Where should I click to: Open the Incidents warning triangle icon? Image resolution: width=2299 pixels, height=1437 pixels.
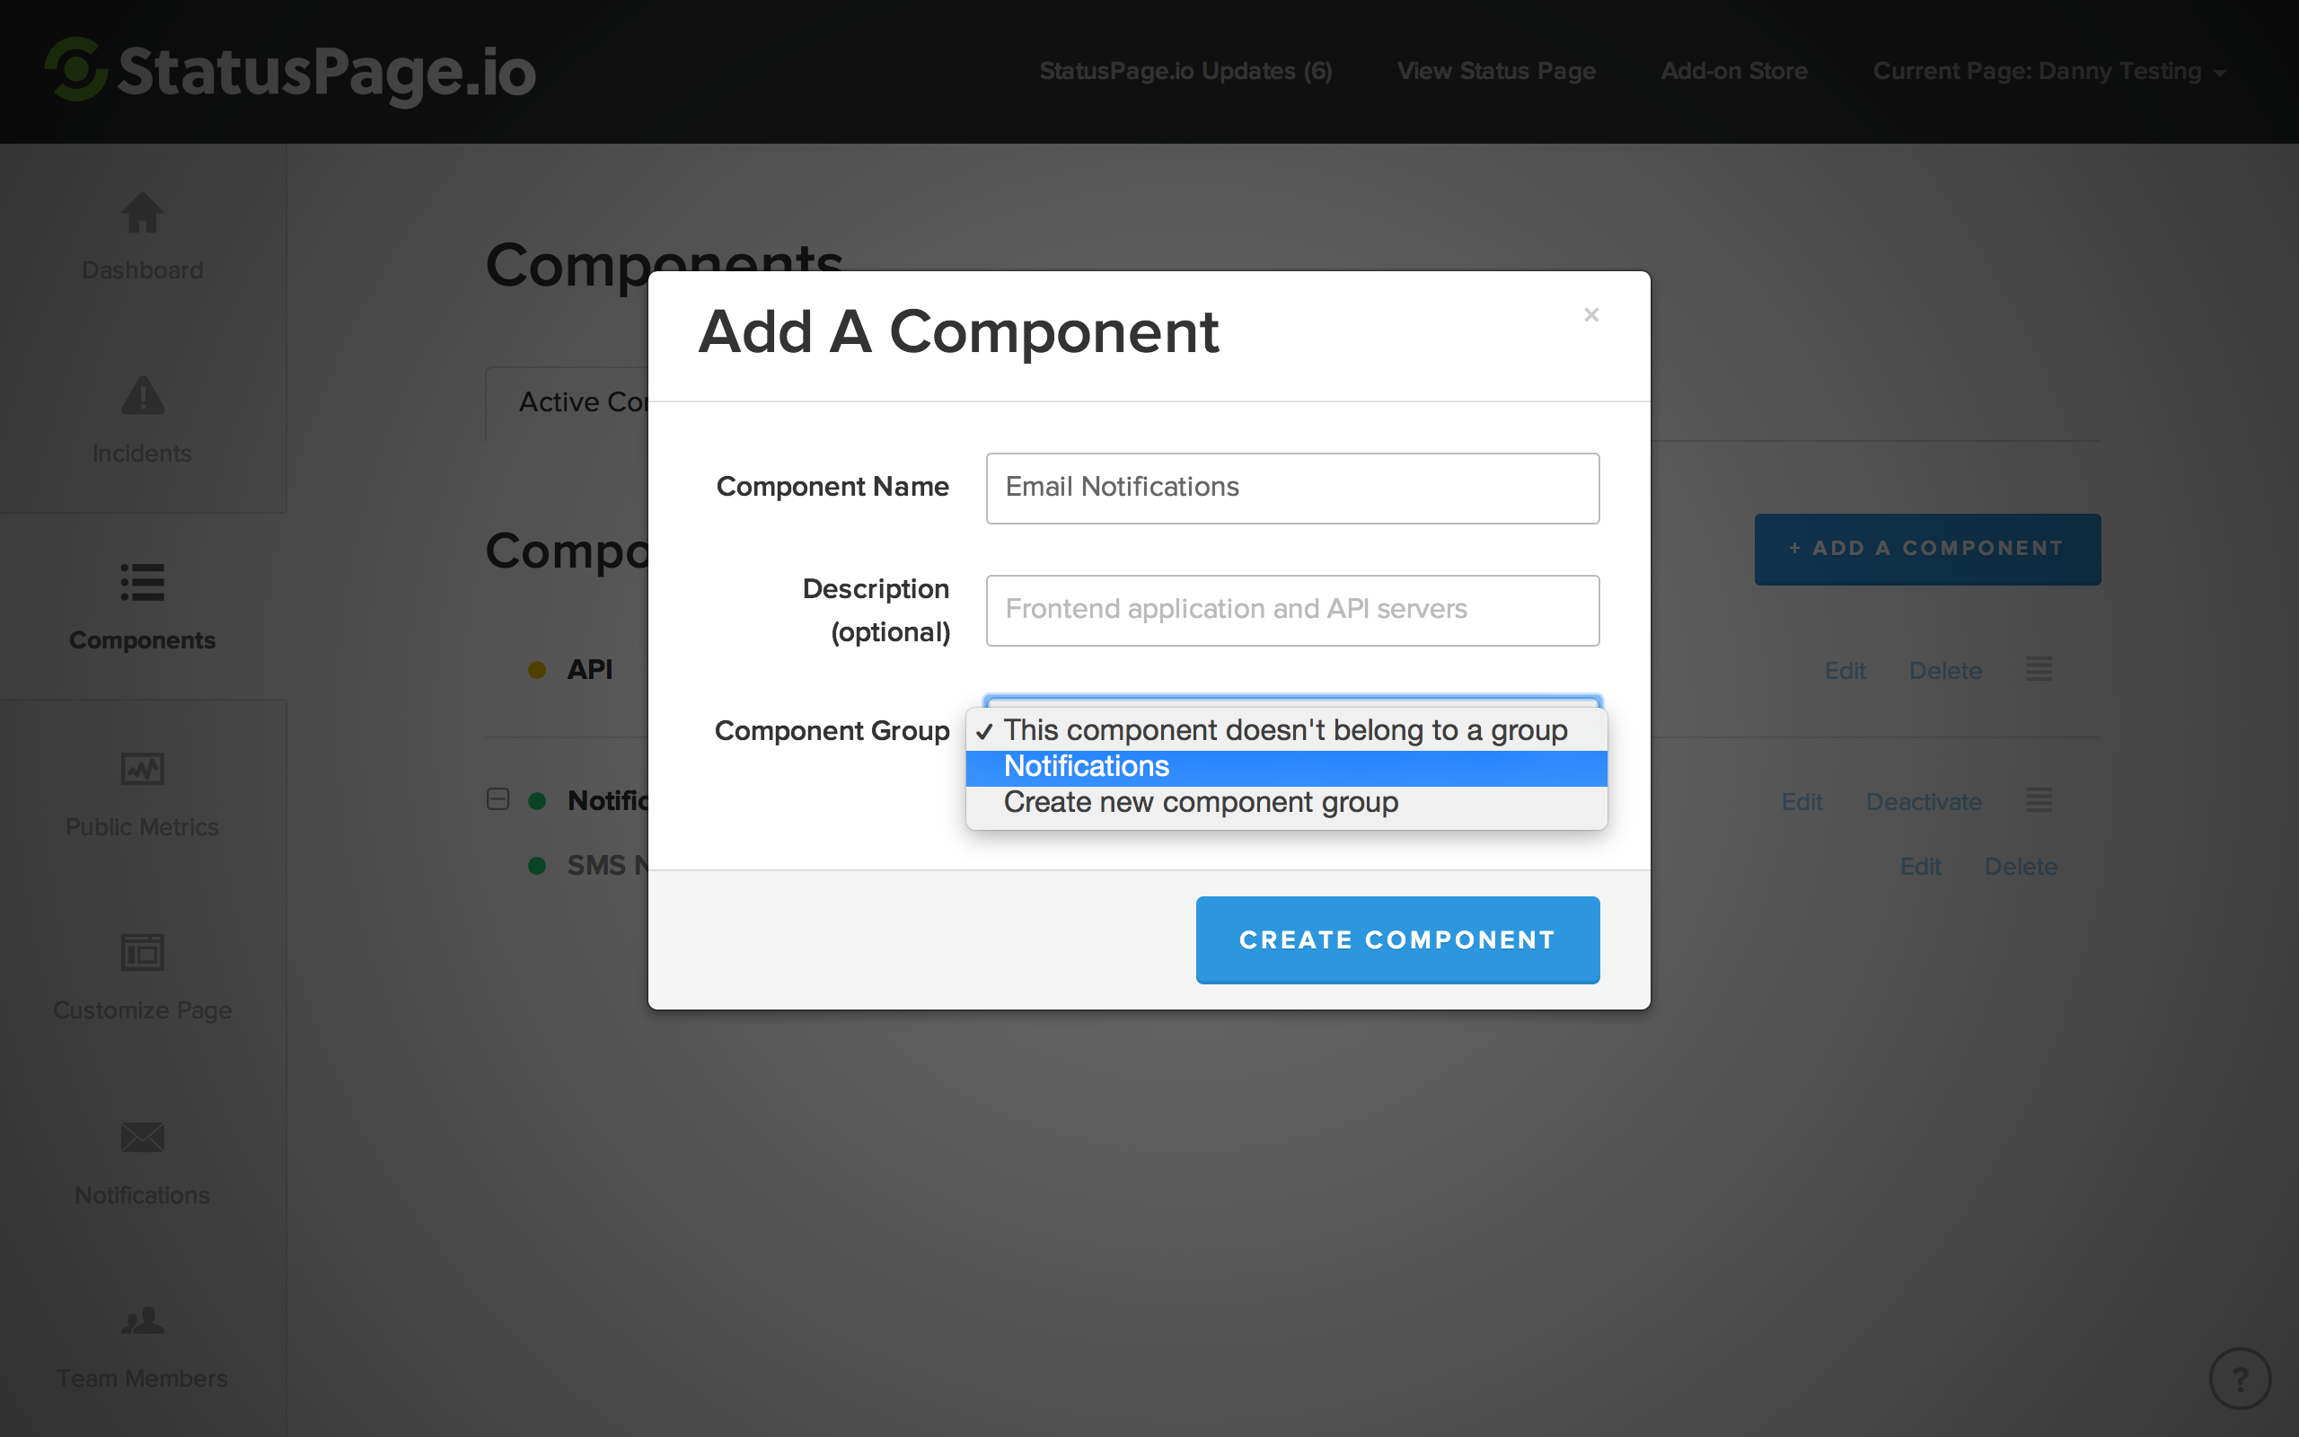coord(143,395)
